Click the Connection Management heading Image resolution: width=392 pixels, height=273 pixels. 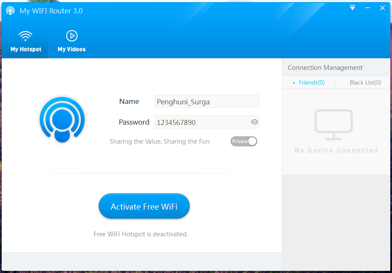click(x=325, y=68)
